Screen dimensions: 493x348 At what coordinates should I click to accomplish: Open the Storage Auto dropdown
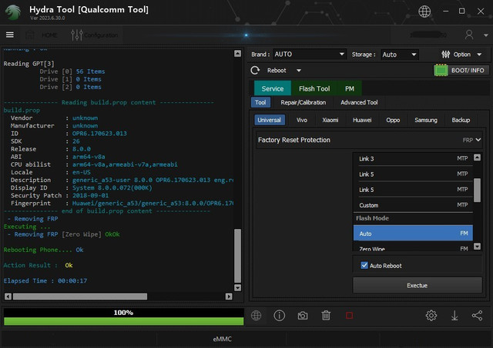399,55
